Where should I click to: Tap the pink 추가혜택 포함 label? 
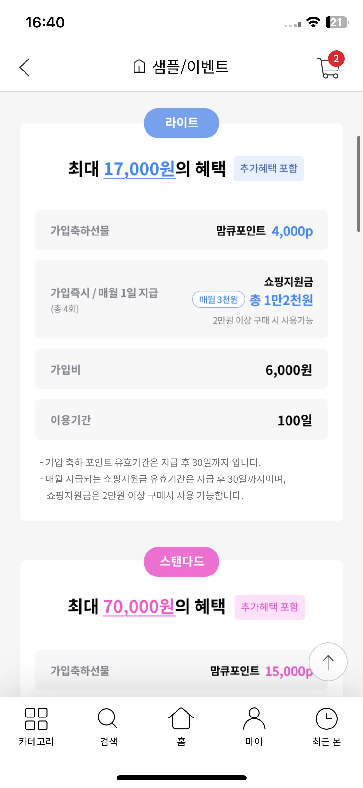point(269,607)
